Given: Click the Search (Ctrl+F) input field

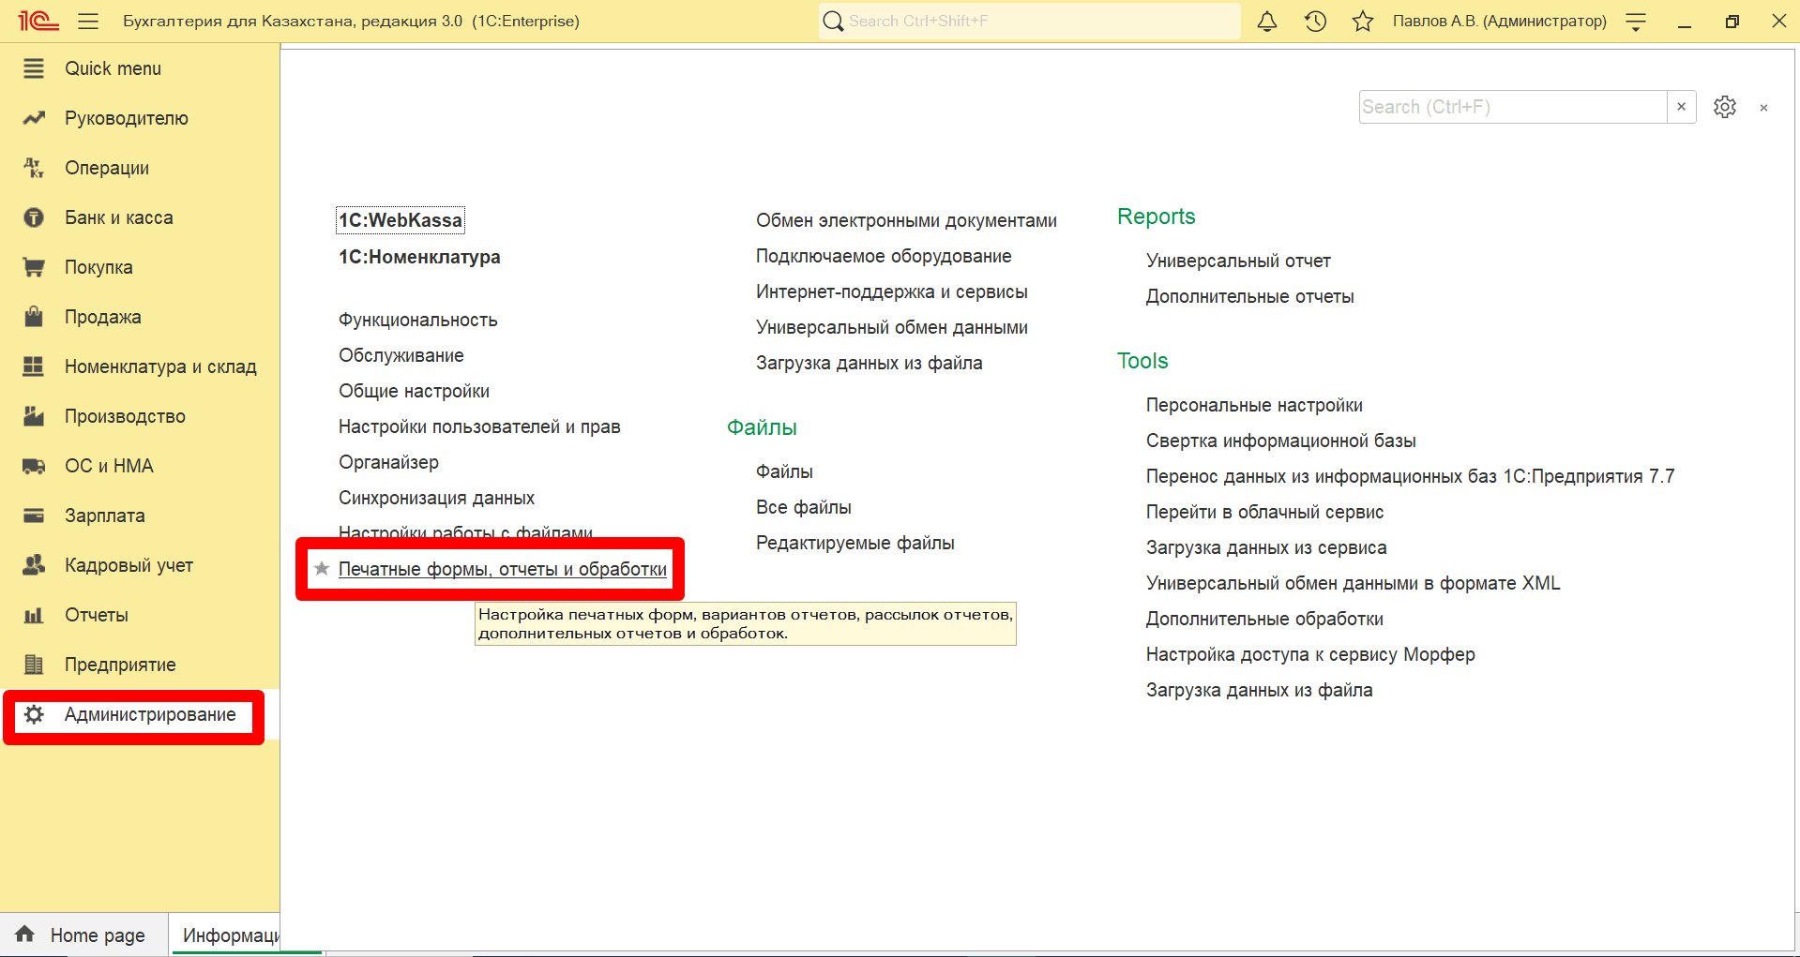Looking at the screenshot, I should pos(1513,107).
